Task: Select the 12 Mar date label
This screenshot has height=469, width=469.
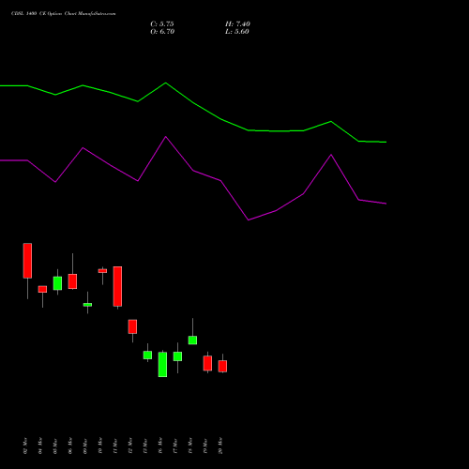Action: [130, 446]
